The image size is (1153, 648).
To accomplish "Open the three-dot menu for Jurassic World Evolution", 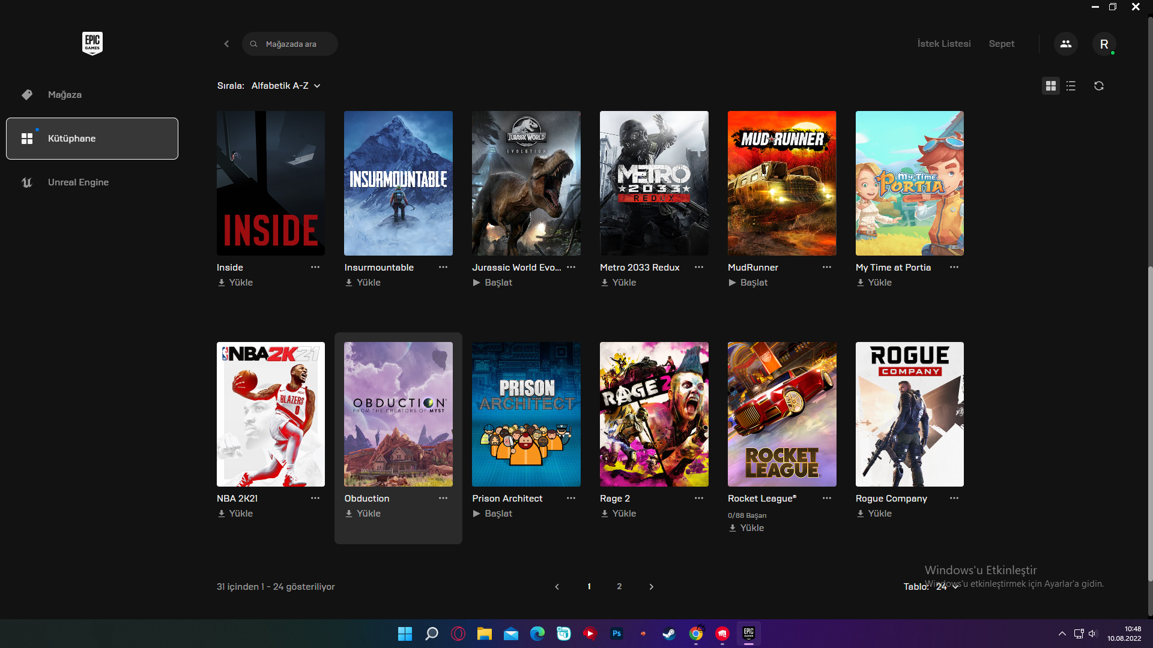I will point(570,267).
